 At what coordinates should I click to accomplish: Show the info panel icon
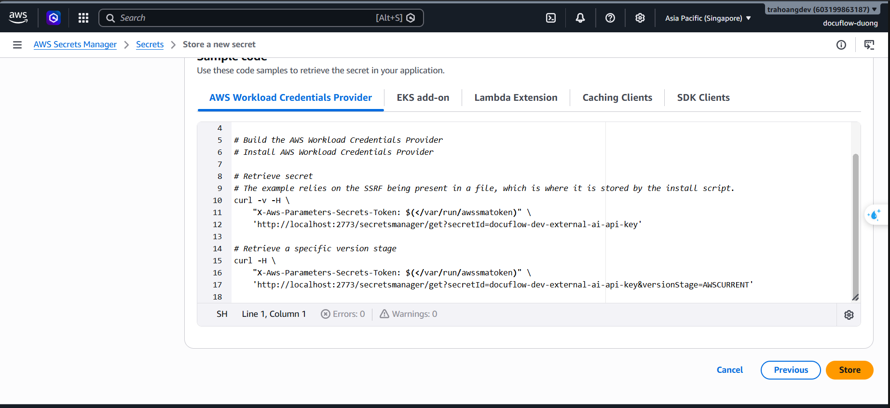point(841,45)
